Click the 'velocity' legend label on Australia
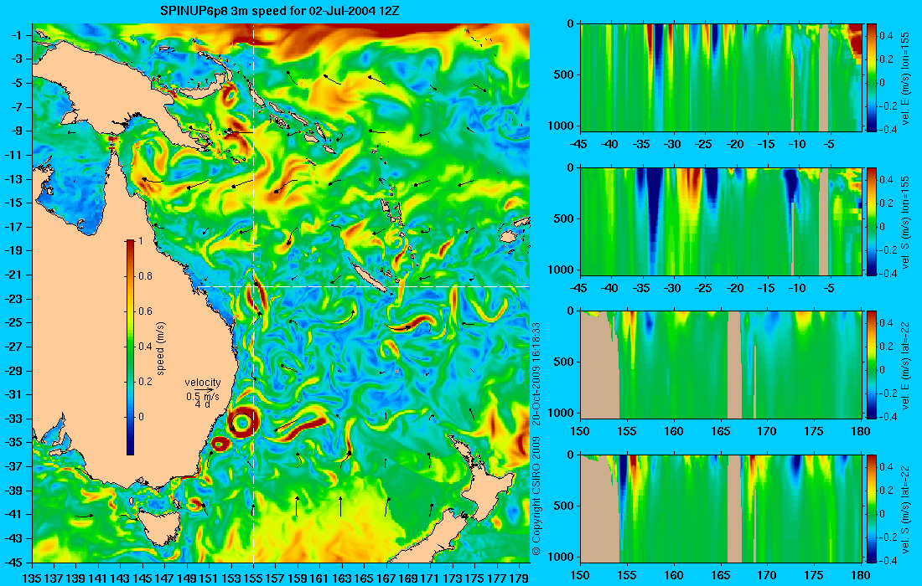Viewport: 922px width, 586px height. pos(202,383)
